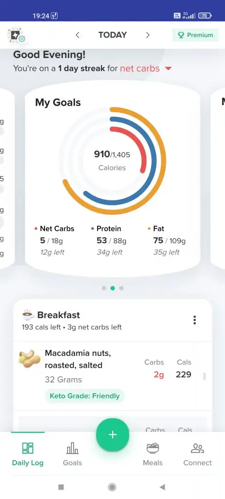Open the Connect tab

197,454
